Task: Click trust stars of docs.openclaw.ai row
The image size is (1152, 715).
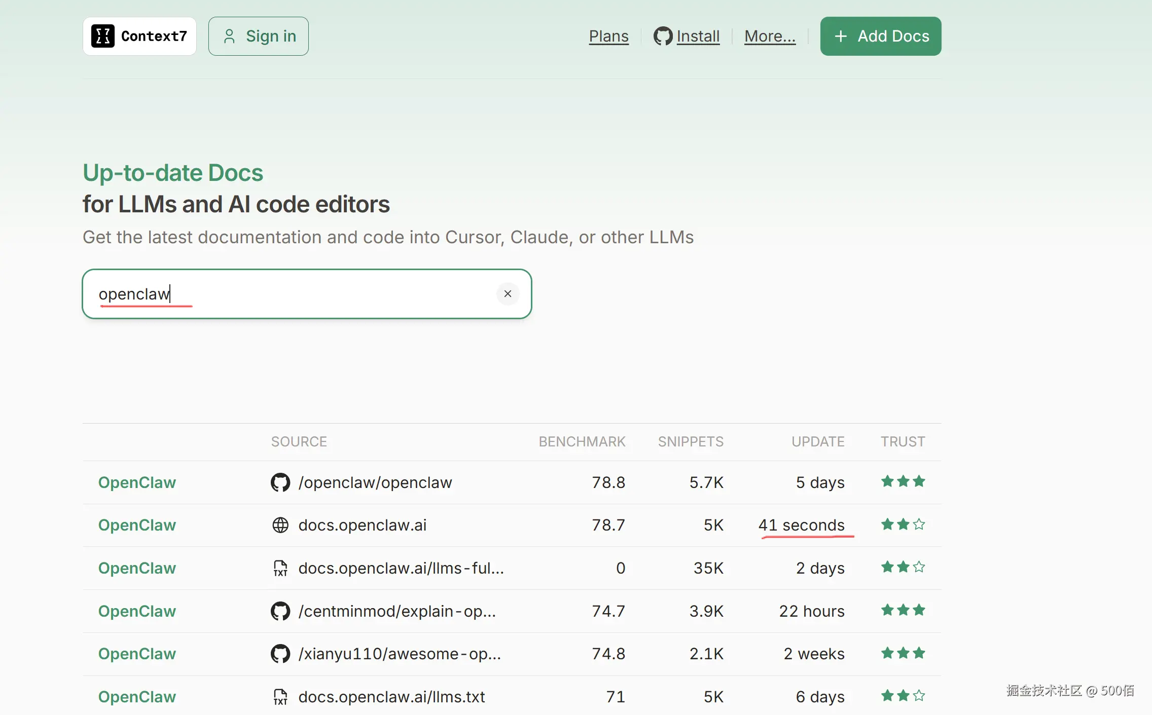Action: [x=903, y=524]
